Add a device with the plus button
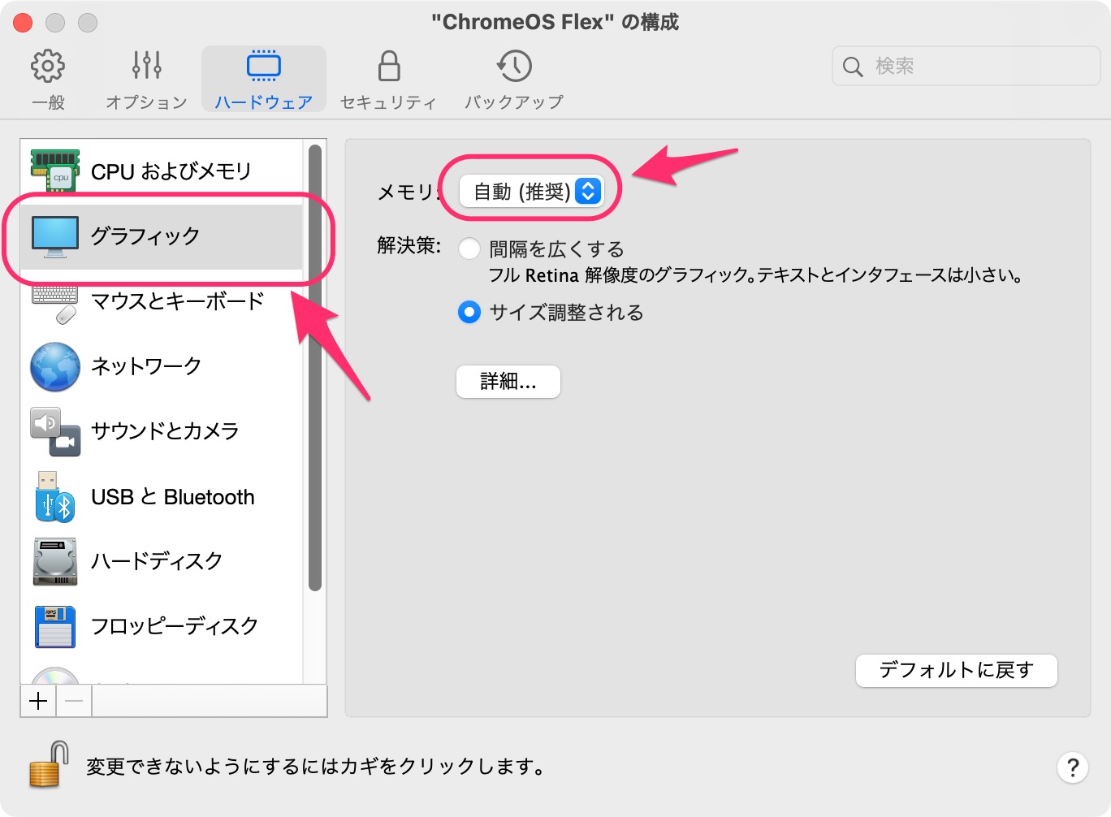The image size is (1111, 817). (38, 701)
